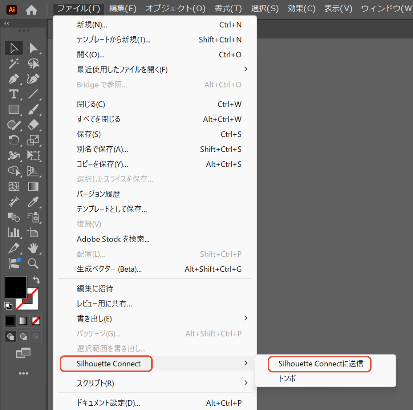
Task: Choose 生成ベクター (Beta)... entry
Action: (x=155, y=269)
